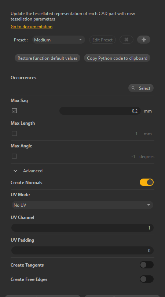Open the UV Mode dropdown

click(82, 205)
